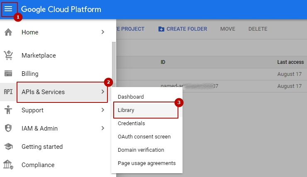This screenshot has width=307, height=177.
Task: Open Page usage agreements submenu item
Action: [x=146, y=163]
